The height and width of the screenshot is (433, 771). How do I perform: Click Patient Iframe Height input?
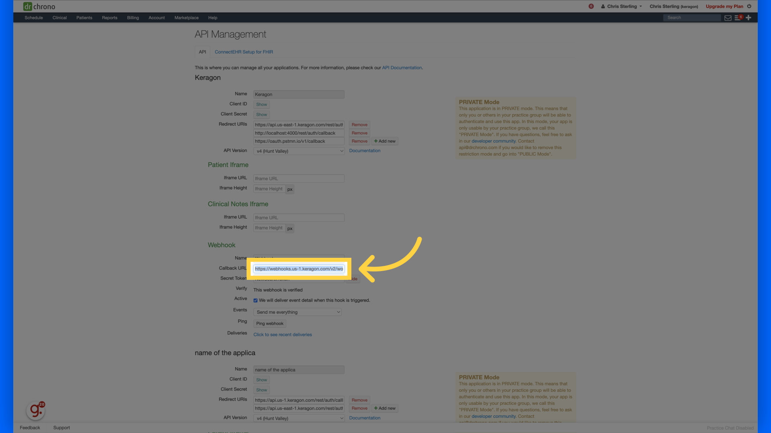click(x=269, y=189)
